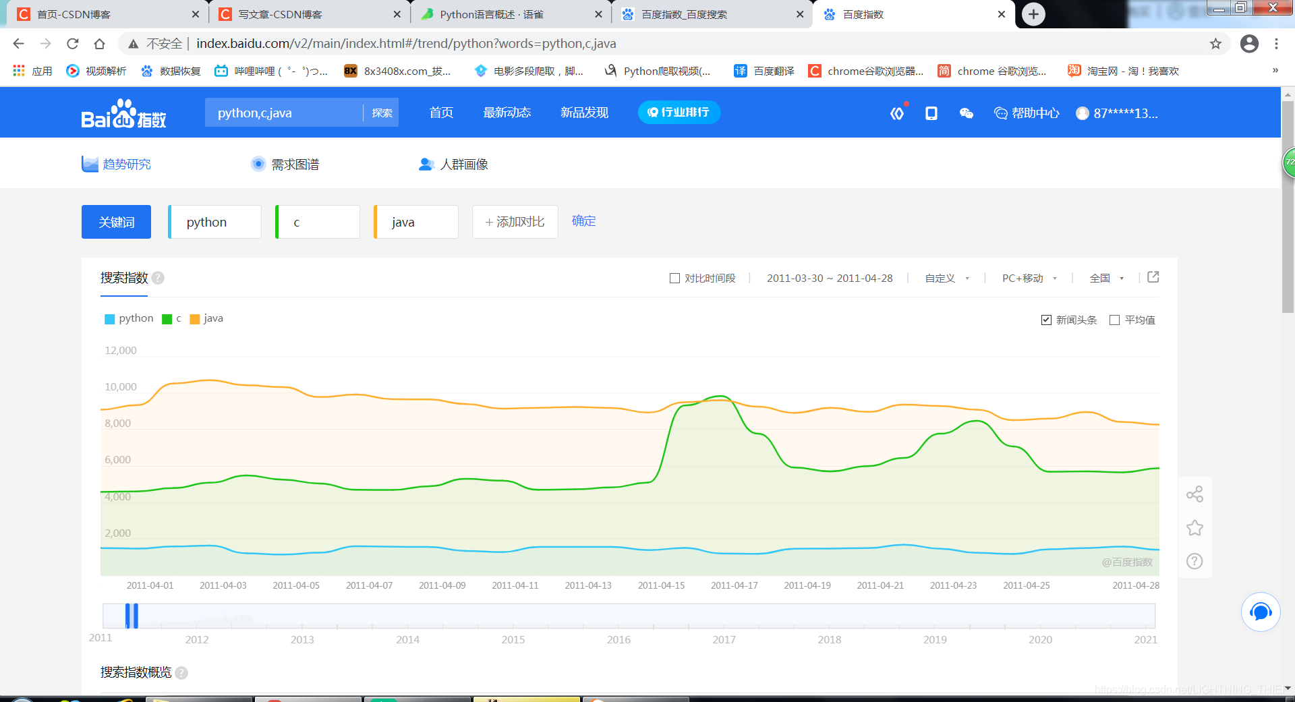1295x702 pixels.
Task: Open the 应用 apps bookmark
Action: point(32,71)
